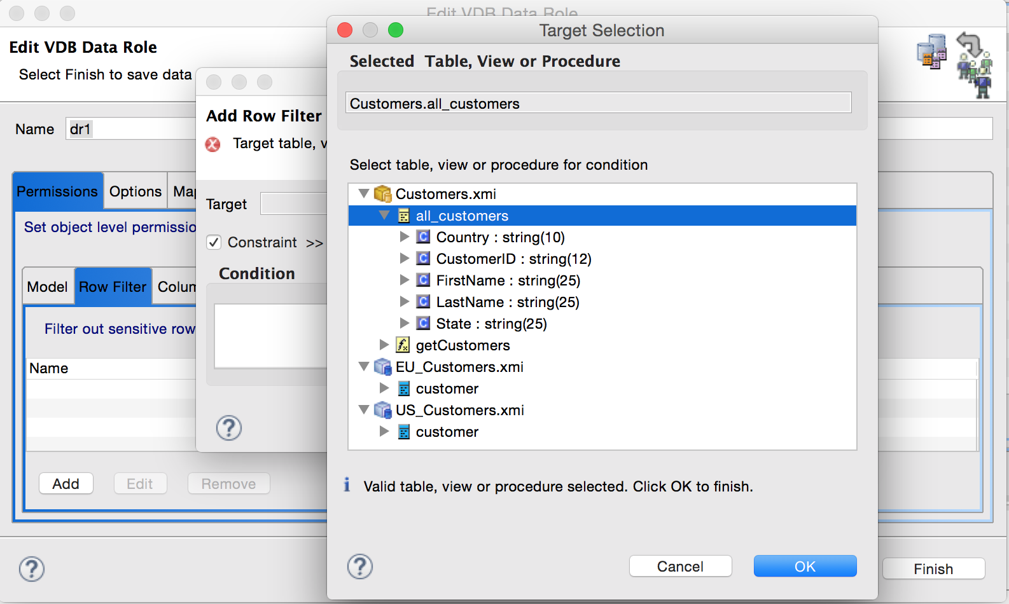
Task: Click the Country column icon
Action: point(423,237)
